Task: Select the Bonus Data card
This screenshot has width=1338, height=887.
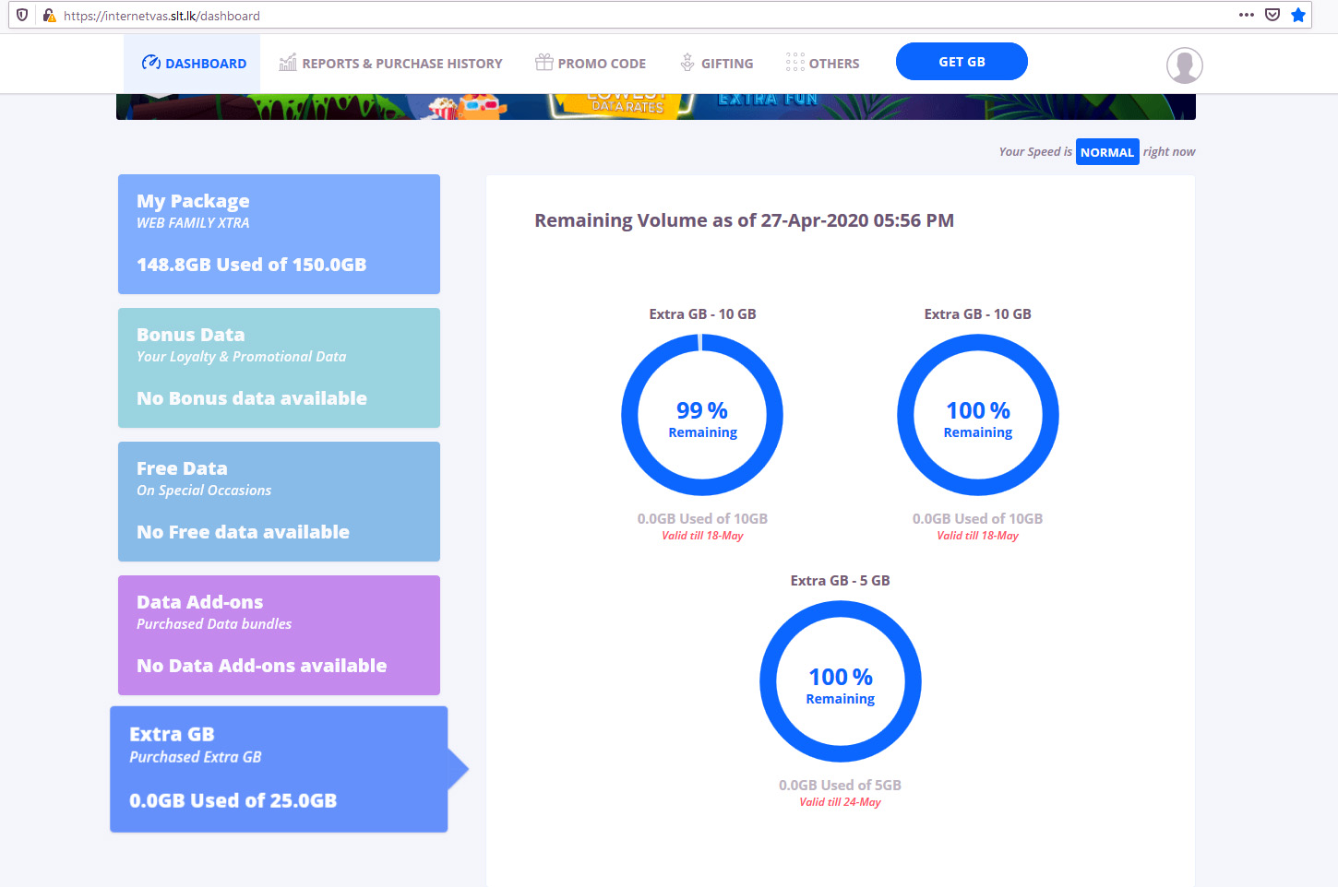Action: coord(279,368)
